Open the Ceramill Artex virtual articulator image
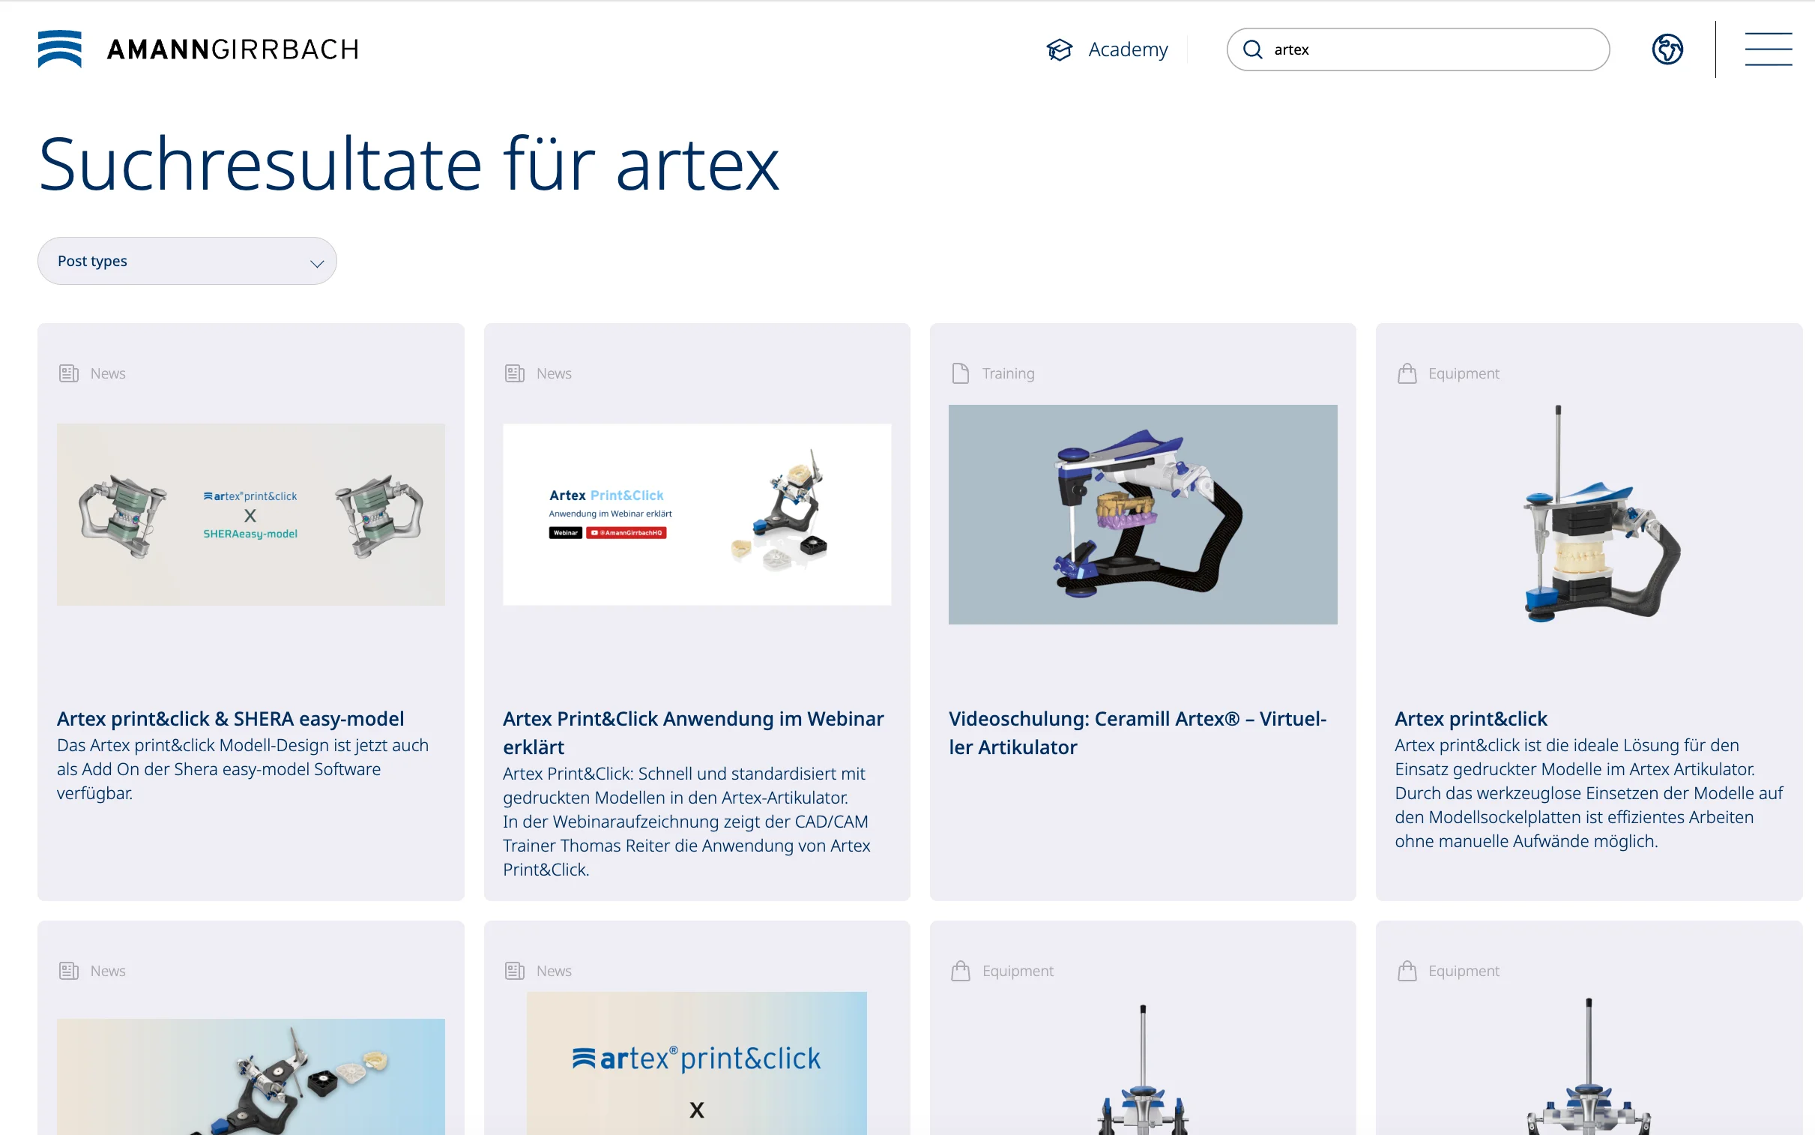The image size is (1815, 1135). point(1142,514)
